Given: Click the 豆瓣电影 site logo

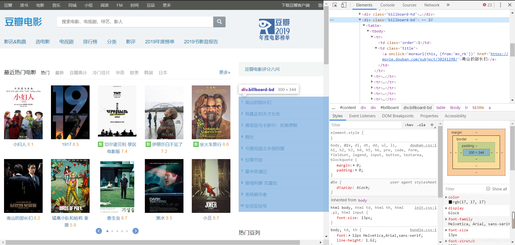Looking at the screenshot, I should coord(23,22).
